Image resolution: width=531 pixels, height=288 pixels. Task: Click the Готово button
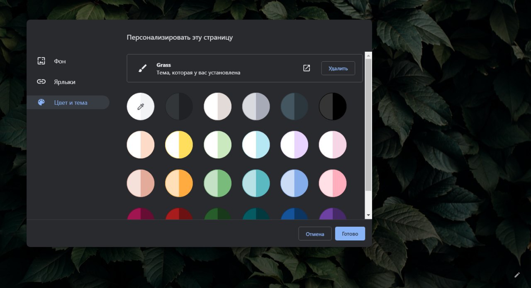tap(350, 234)
